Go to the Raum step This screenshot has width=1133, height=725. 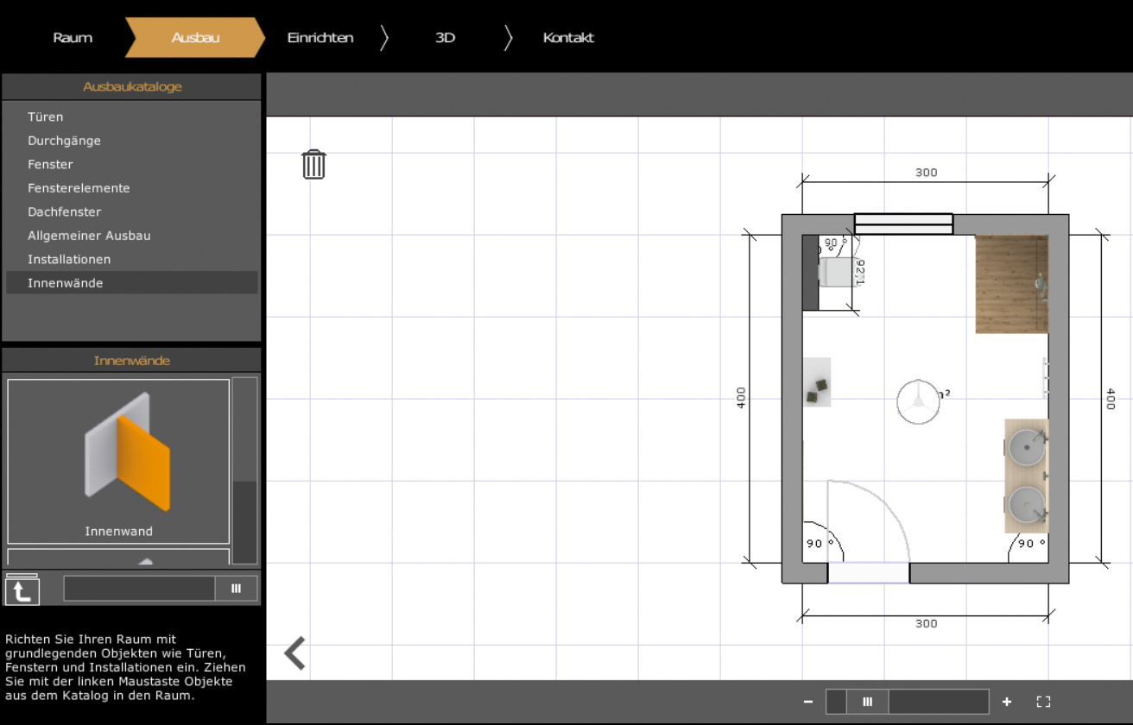(73, 38)
